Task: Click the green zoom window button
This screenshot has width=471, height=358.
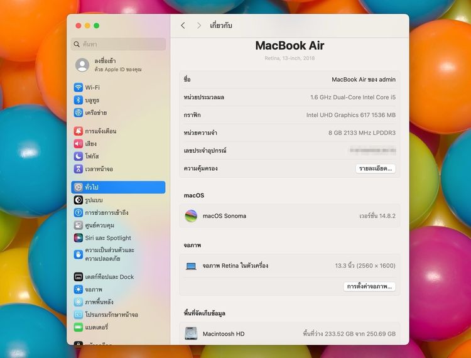Action: [97, 26]
